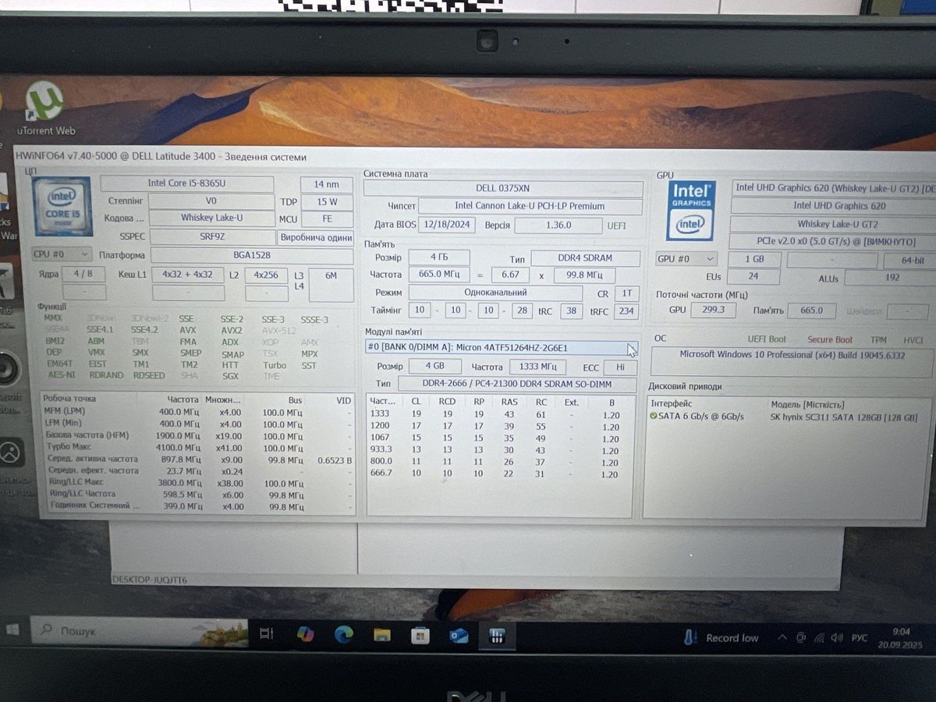Viewport: 936px width, 702px height.
Task: Expand the CPU #0 selector dropdown
Action: pos(62,255)
